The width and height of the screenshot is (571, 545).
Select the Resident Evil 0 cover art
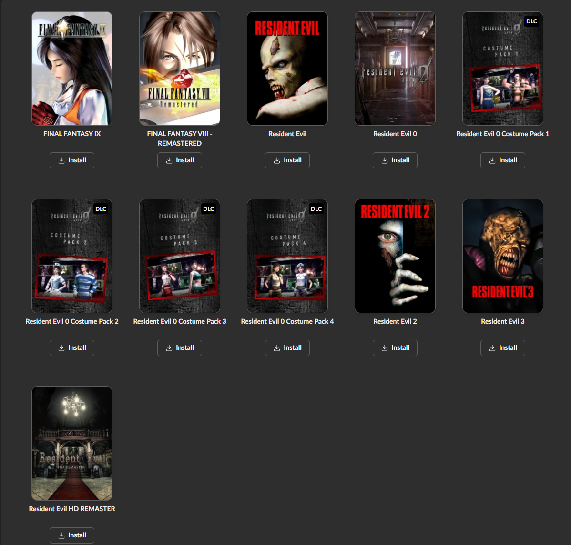click(395, 68)
